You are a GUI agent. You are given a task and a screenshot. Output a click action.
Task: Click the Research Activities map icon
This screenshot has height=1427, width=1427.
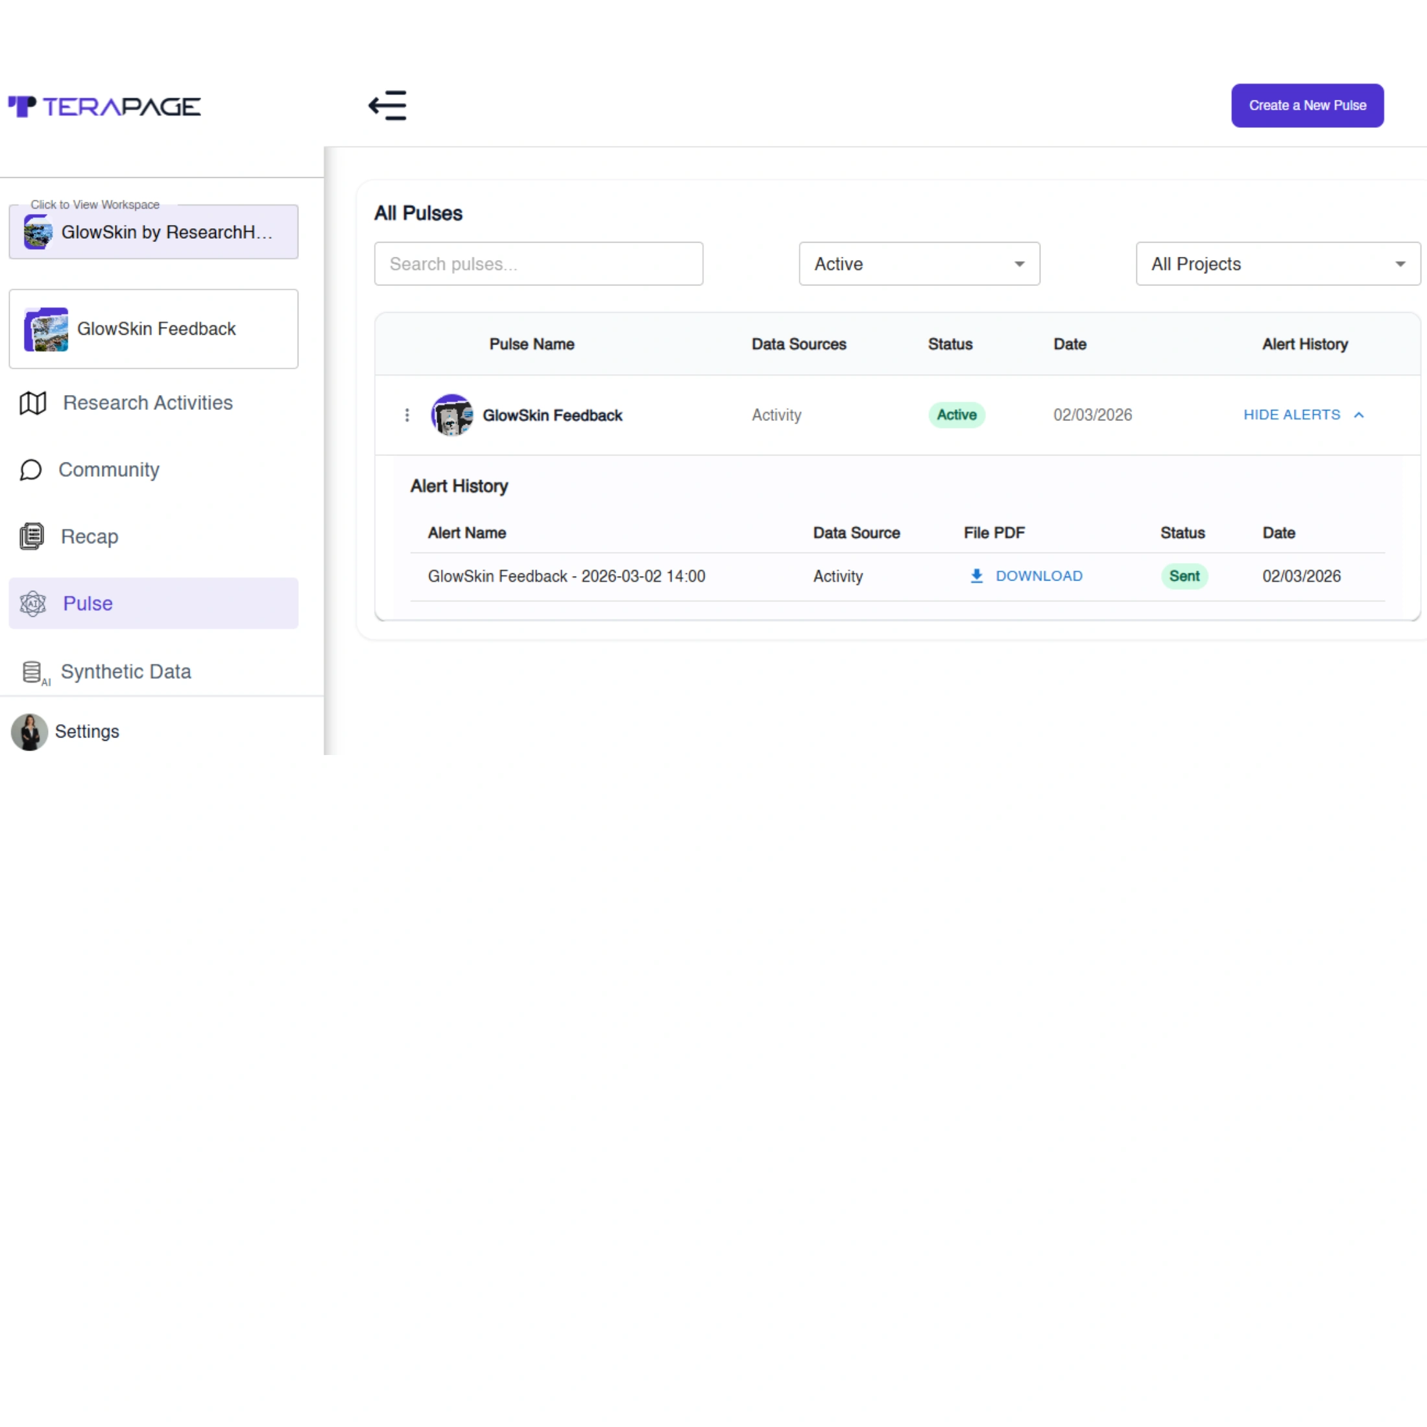[x=32, y=403]
